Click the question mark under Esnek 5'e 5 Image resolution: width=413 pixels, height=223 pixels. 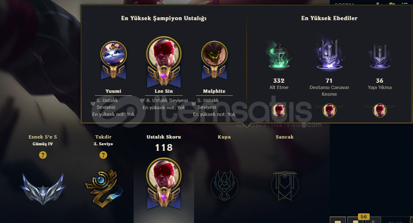point(43,155)
